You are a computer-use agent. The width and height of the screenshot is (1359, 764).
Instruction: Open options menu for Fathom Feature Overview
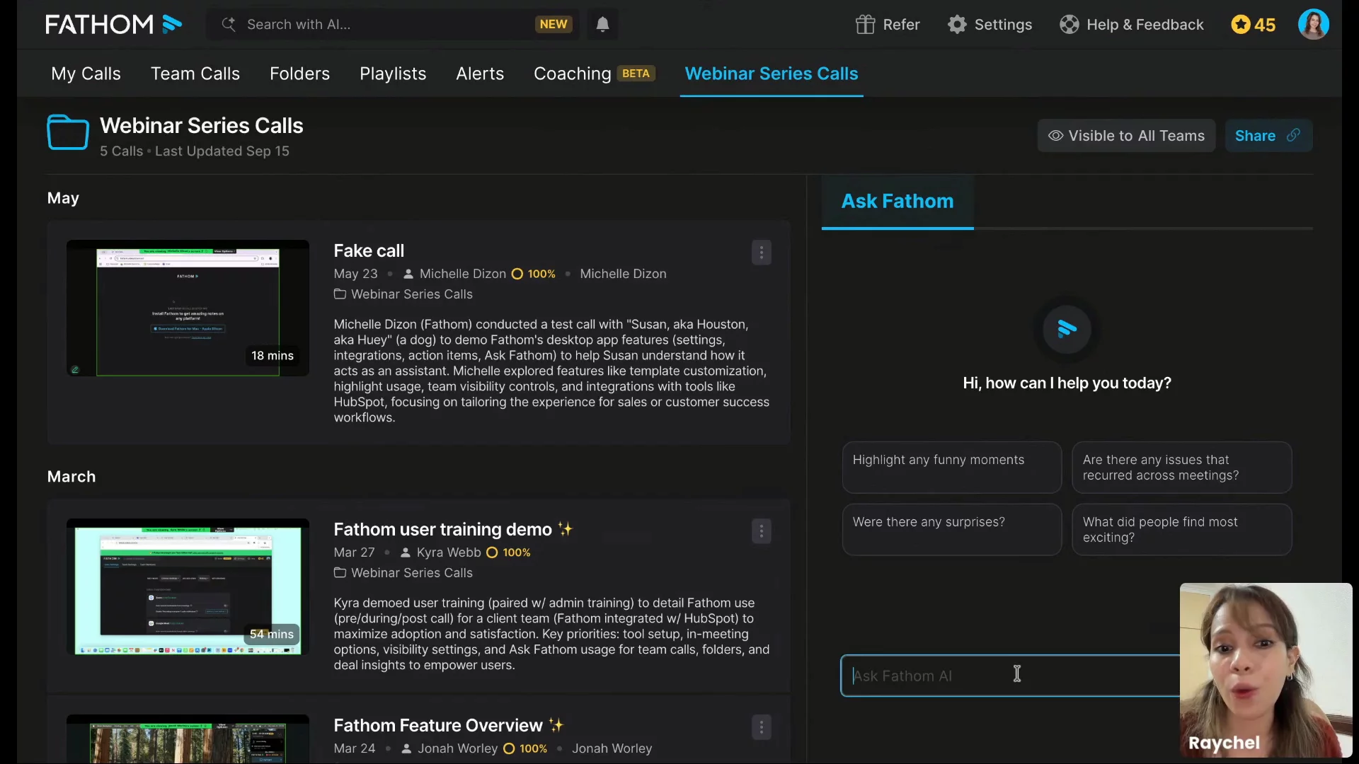[761, 727]
